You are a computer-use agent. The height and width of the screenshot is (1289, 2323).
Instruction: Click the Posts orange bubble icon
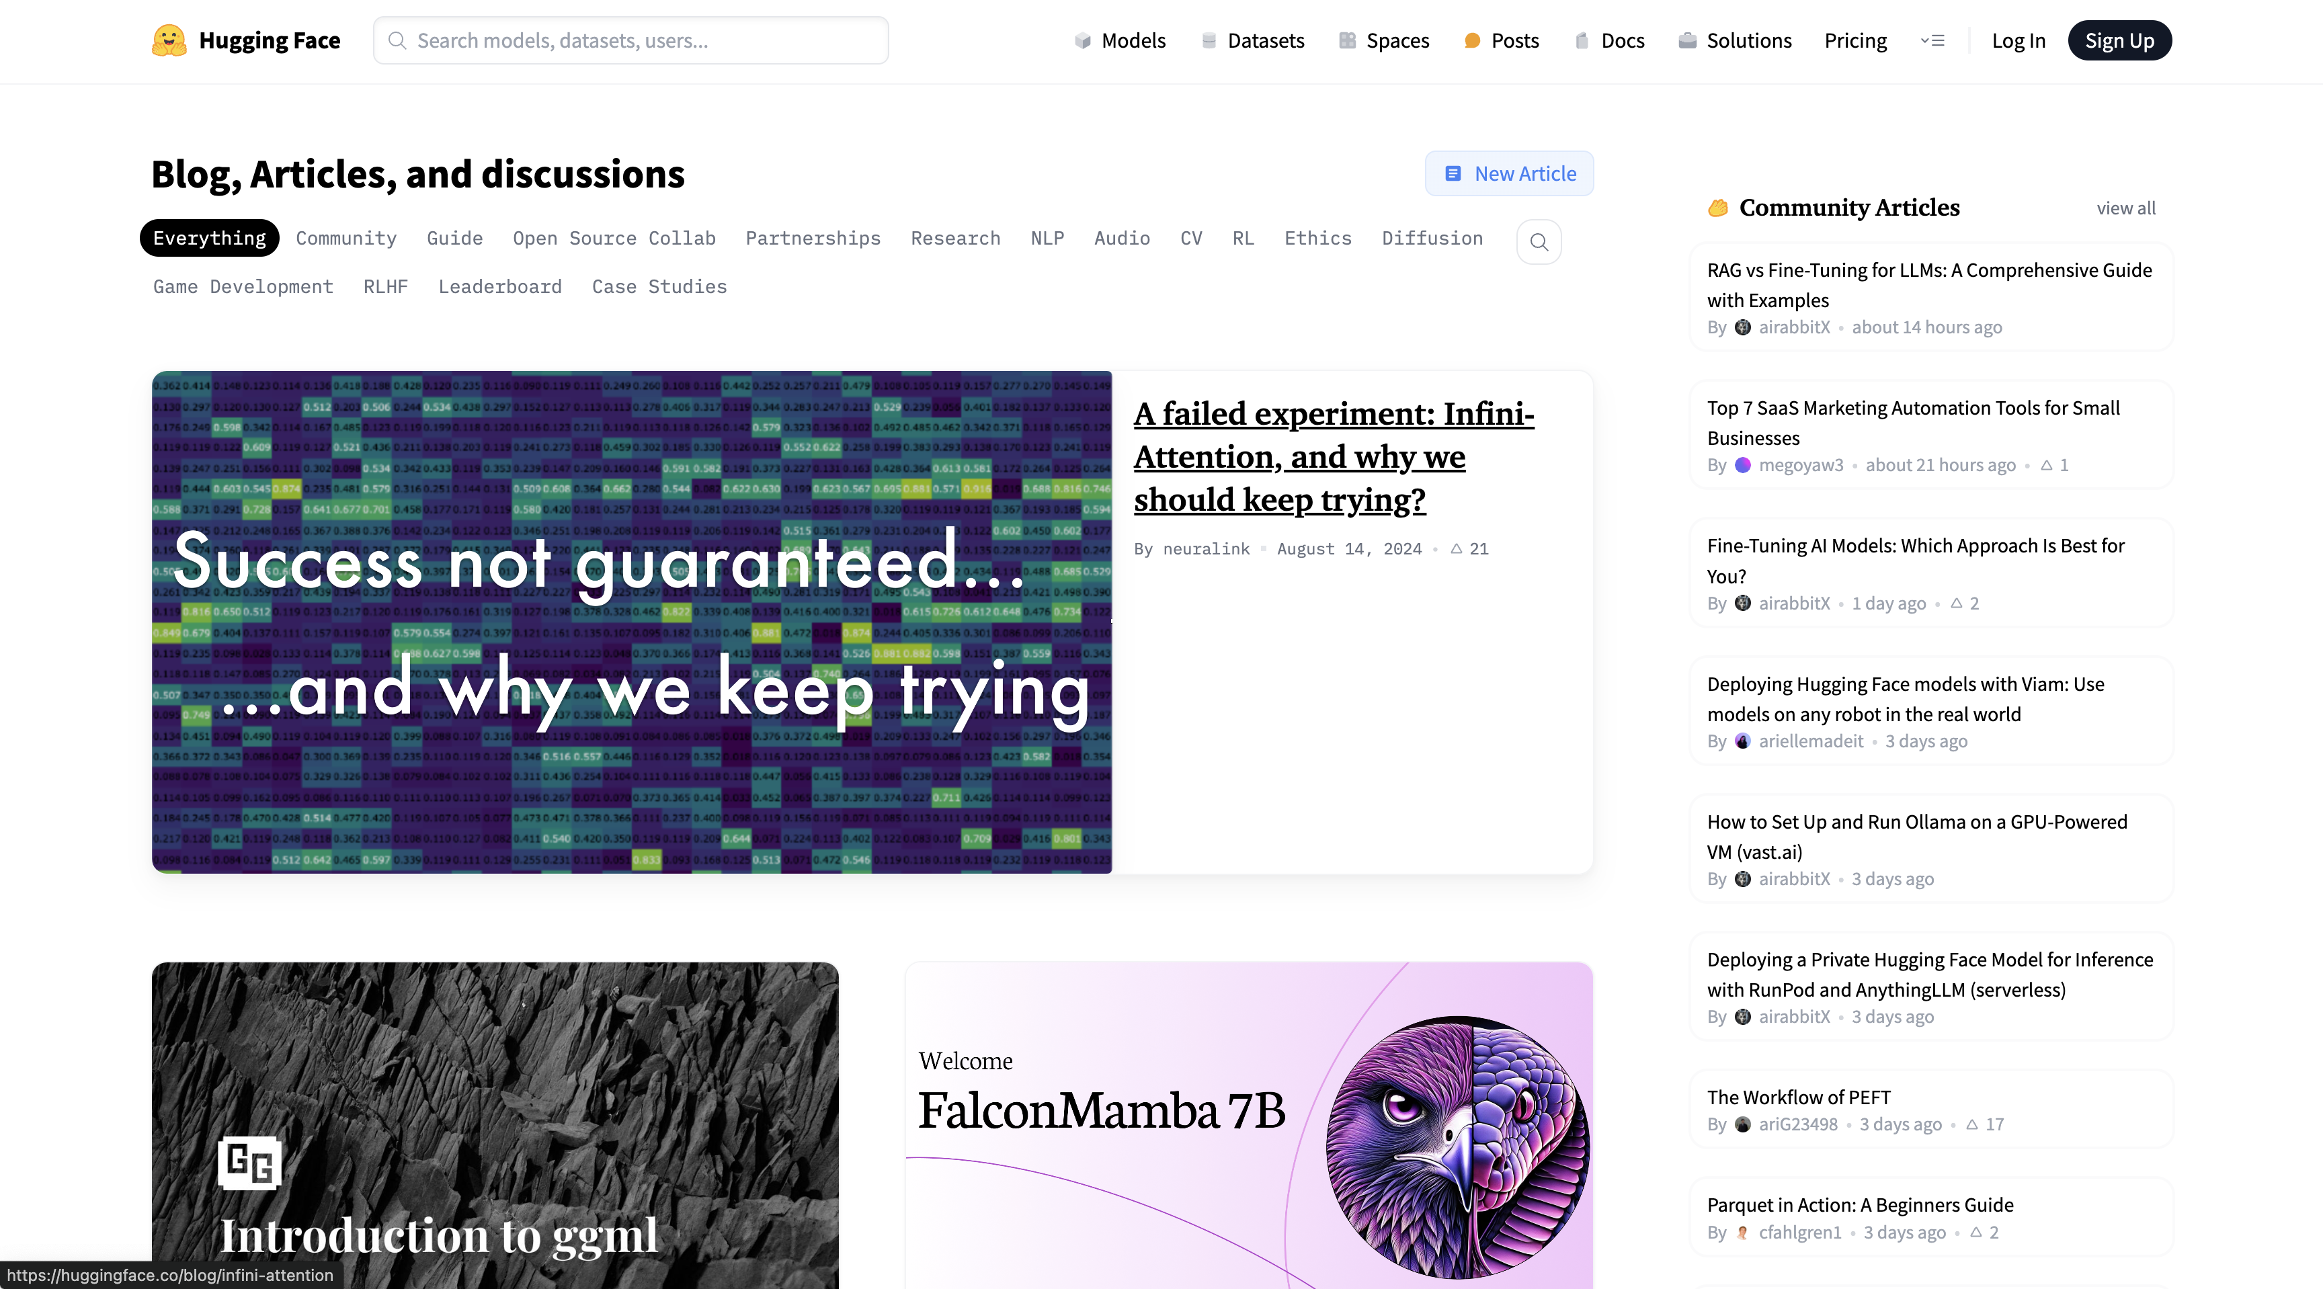coord(1473,40)
